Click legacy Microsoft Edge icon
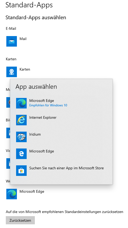This screenshot has width=128, height=228. pyautogui.click(x=21, y=154)
